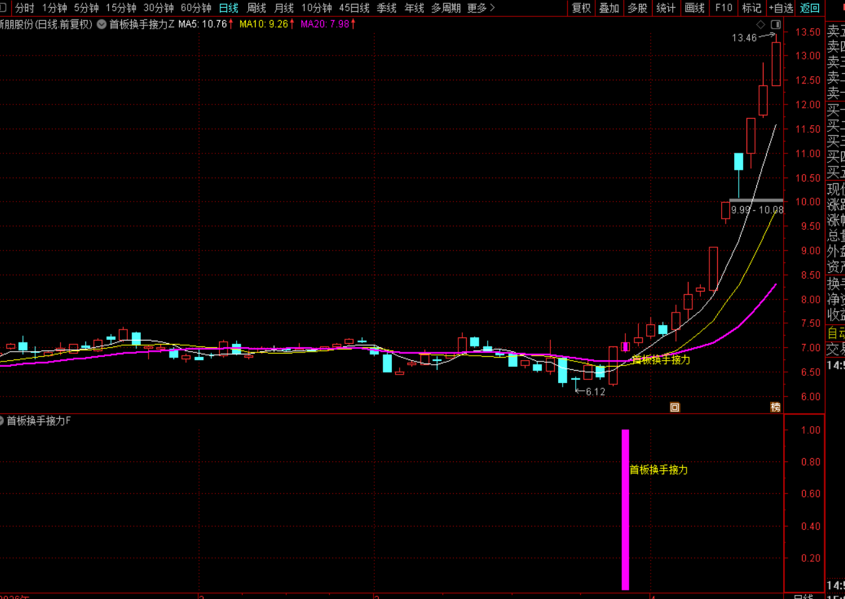Click the 榜 marker icon below the chart

click(775, 407)
